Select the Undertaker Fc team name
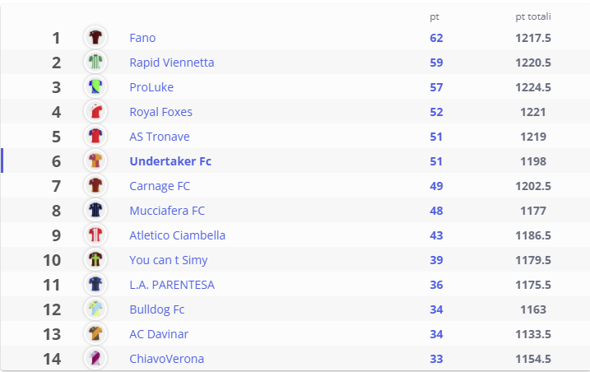The width and height of the screenshot is (590, 372). [170, 161]
